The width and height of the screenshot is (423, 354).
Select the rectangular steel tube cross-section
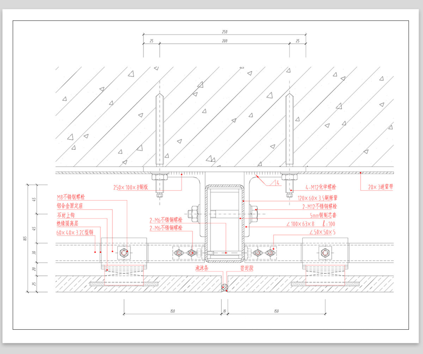[x=224, y=223]
